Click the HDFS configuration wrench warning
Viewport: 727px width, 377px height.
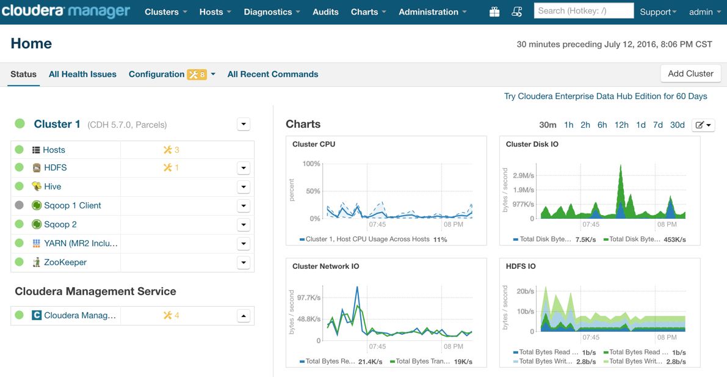[171, 167]
